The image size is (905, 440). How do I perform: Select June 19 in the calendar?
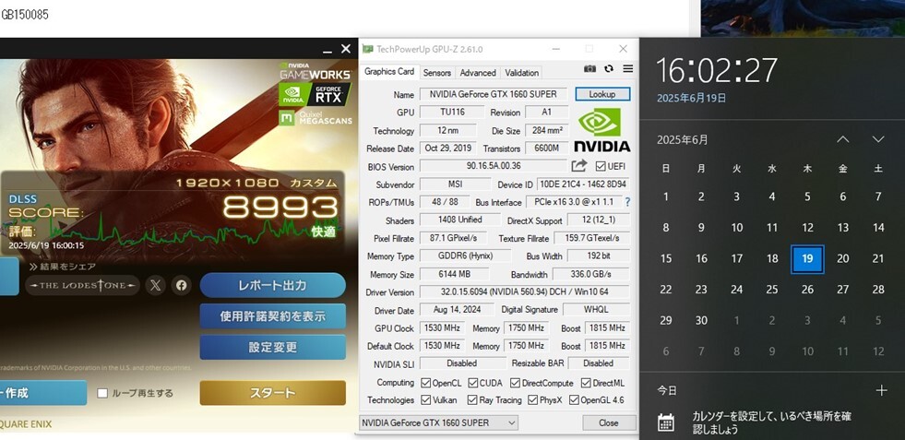coord(807,258)
